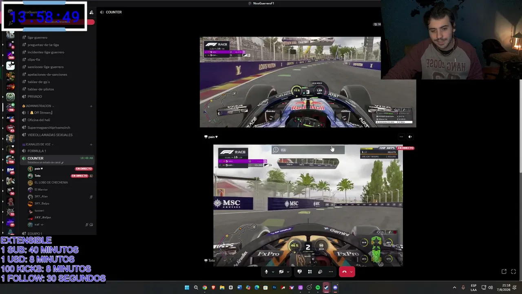This screenshot has width=522, height=294.
Task: Collapse the ADMINISTRACIÓN category
Action: click(39, 106)
